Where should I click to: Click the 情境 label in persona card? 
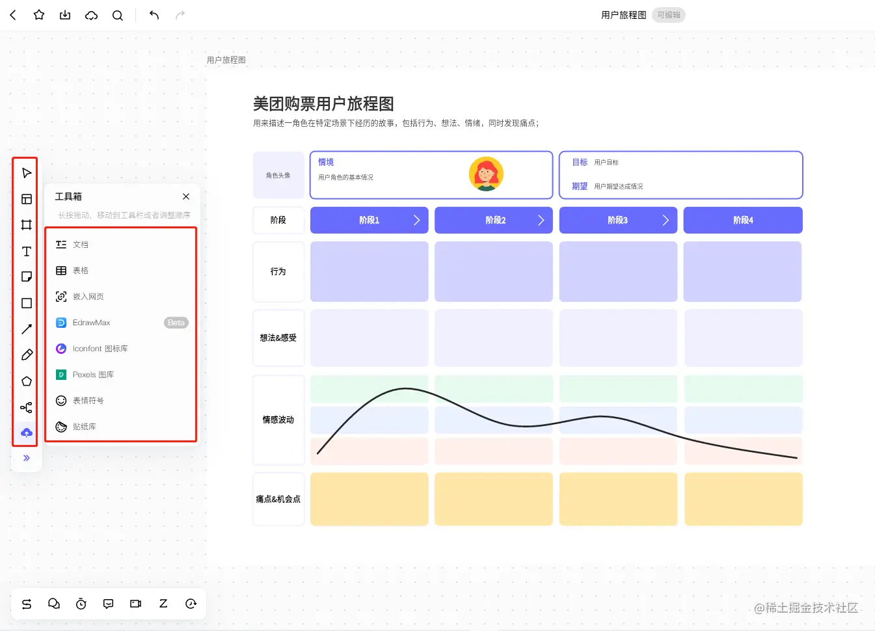(326, 162)
